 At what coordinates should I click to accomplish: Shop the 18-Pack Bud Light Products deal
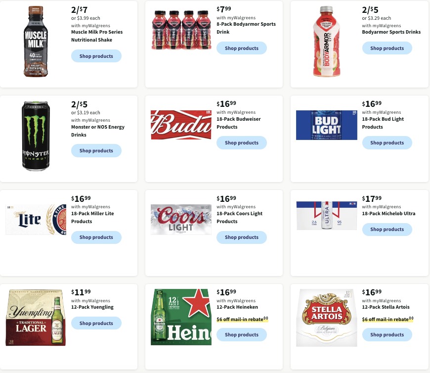pos(387,142)
